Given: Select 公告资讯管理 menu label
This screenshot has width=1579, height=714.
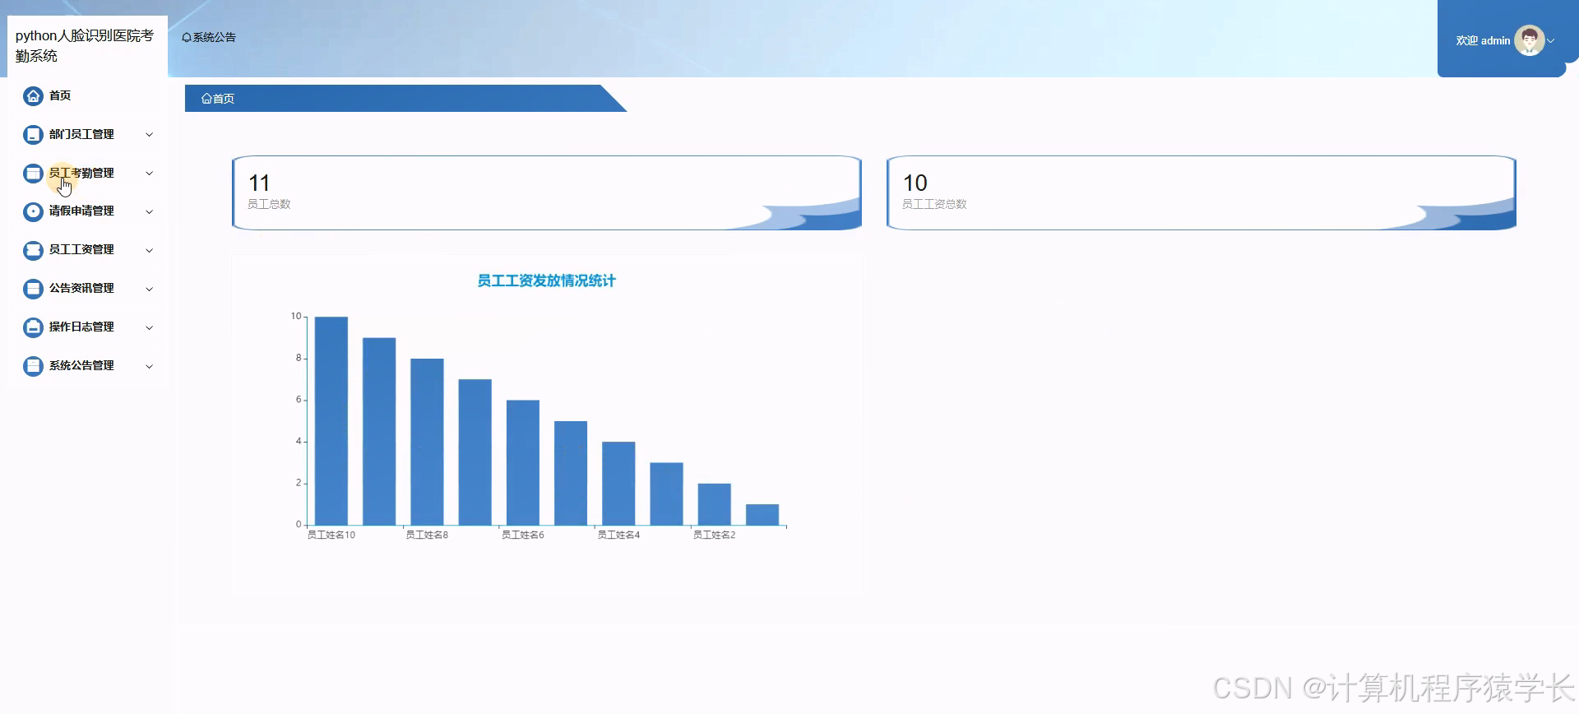Looking at the screenshot, I should 81,288.
